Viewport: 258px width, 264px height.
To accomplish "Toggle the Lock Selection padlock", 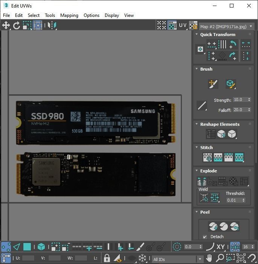I will pyautogui.click(x=107, y=258).
